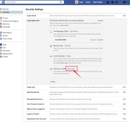The height and width of the screenshot is (123, 130).
Task: Click the phone icon beside Text Message
Action: [x=51, y=32]
